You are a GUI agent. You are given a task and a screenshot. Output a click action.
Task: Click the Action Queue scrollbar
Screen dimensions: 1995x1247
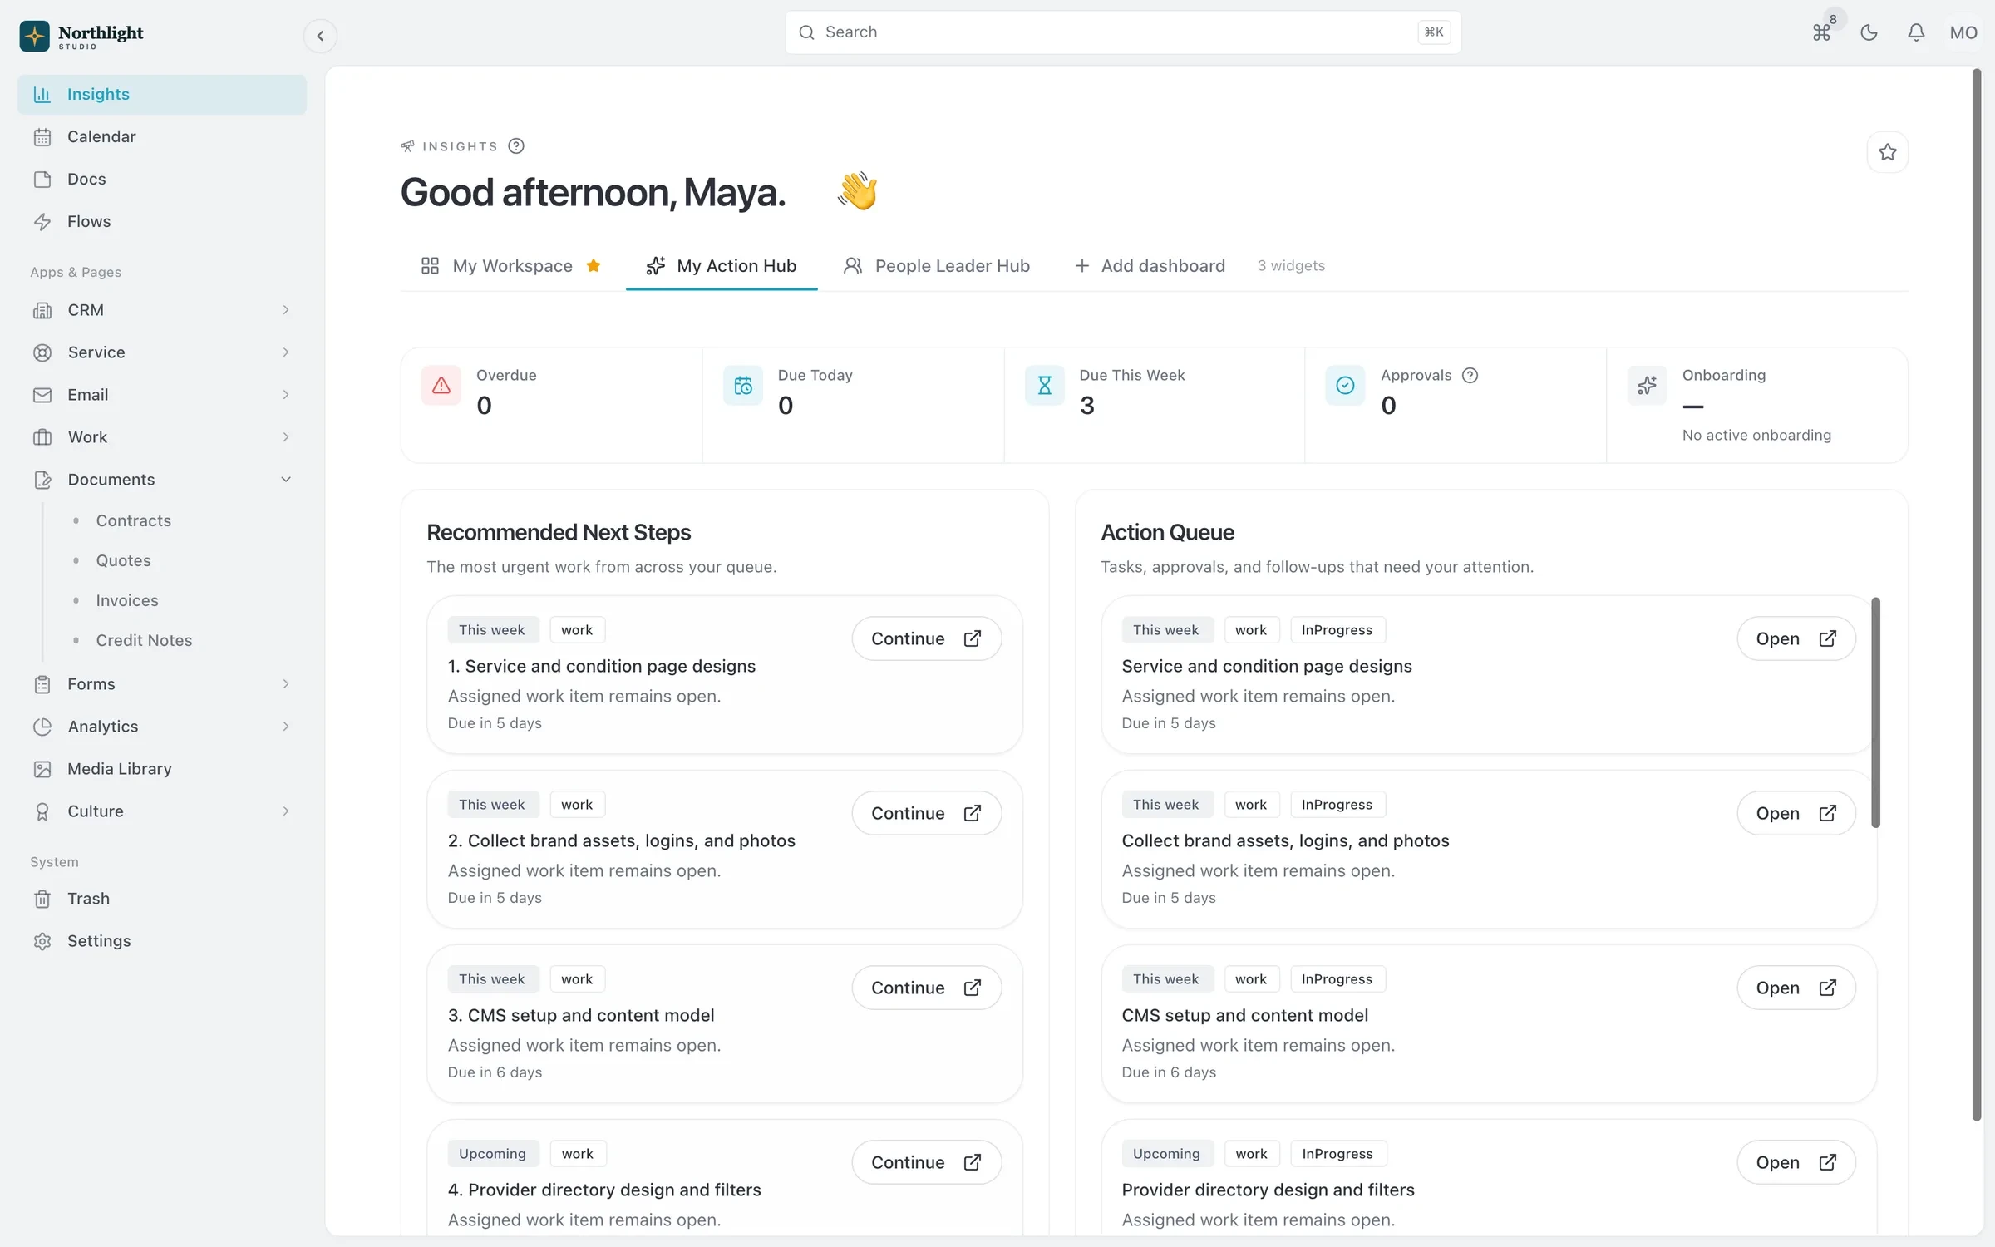click(1875, 712)
